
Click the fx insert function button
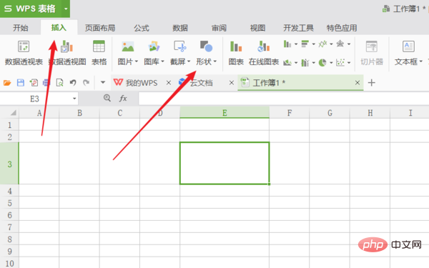[x=123, y=98]
